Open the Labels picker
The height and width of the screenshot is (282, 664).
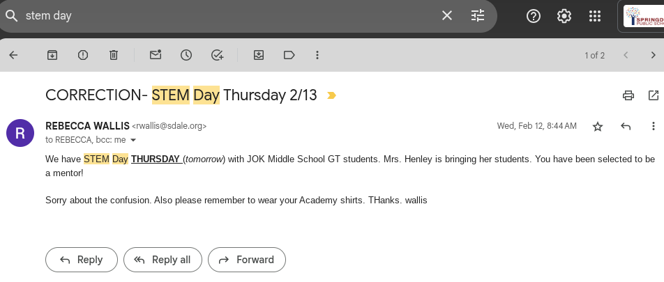pyautogui.click(x=289, y=55)
